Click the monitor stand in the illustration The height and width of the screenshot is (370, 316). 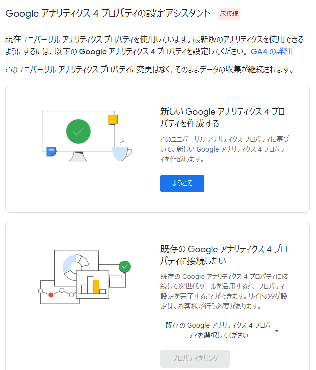coord(78,156)
